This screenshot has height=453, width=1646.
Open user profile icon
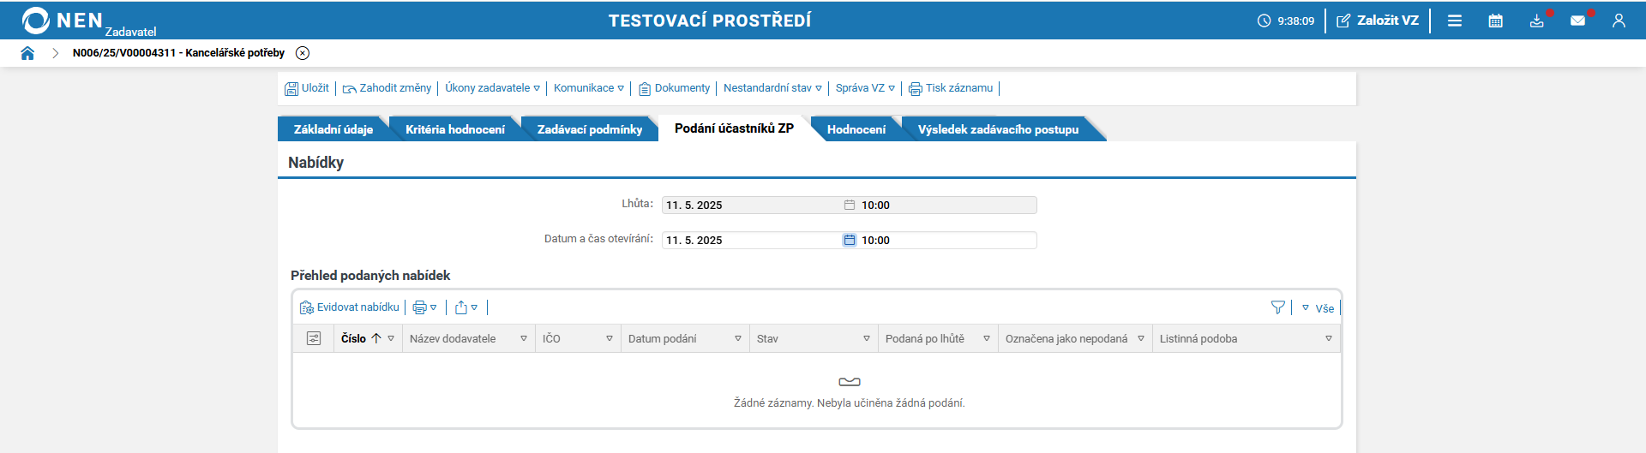(1619, 21)
